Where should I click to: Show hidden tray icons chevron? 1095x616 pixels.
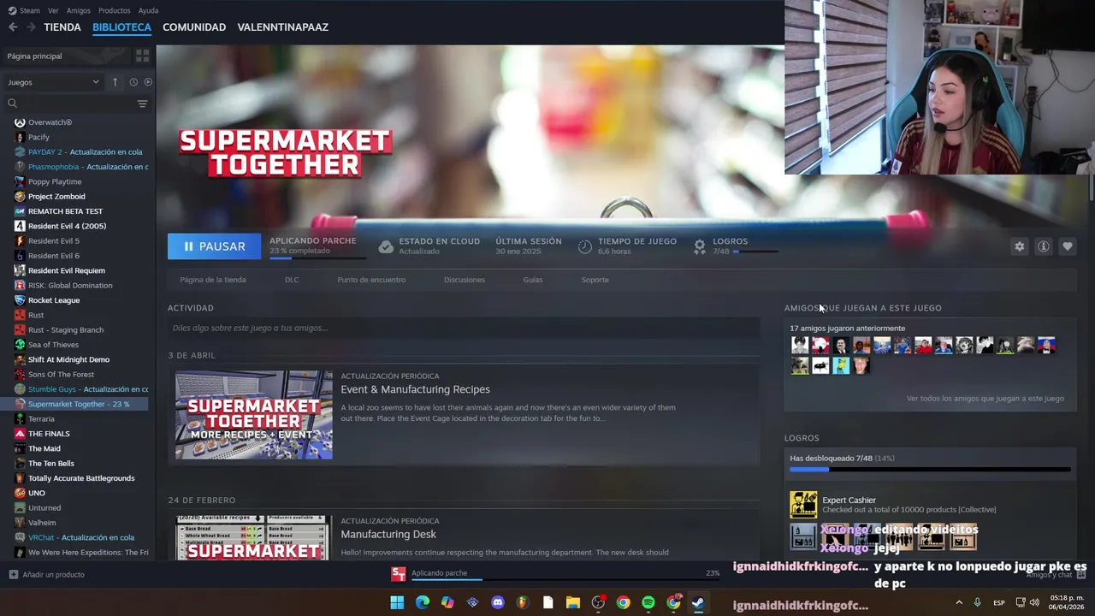coord(959,602)
